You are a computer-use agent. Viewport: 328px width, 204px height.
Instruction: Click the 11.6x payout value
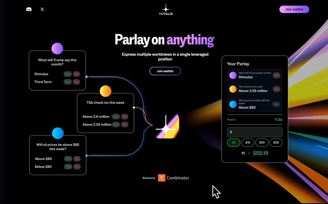click(278, 120)
